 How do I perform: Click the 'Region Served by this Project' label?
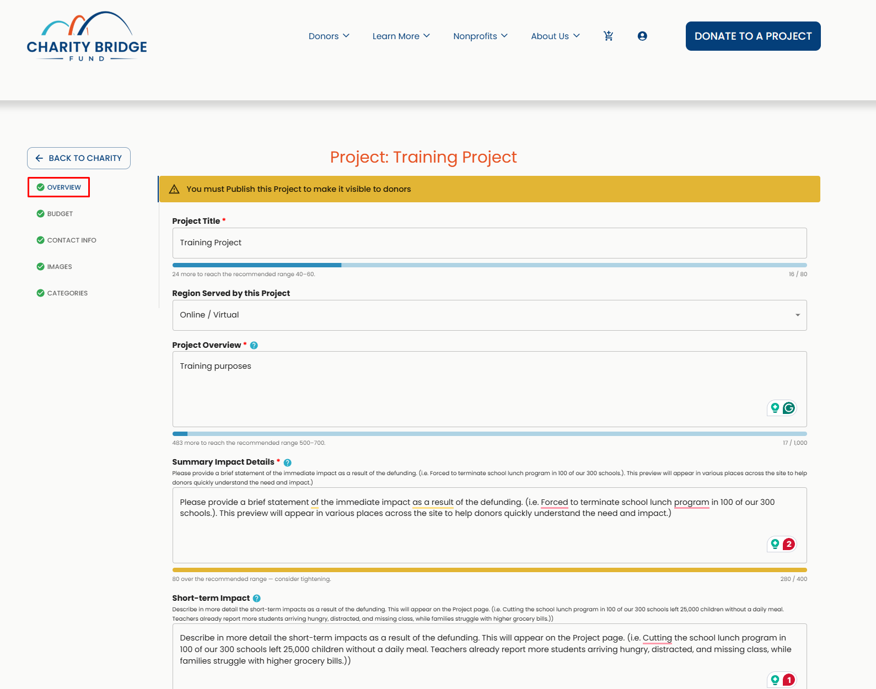[x=231, y=293]
